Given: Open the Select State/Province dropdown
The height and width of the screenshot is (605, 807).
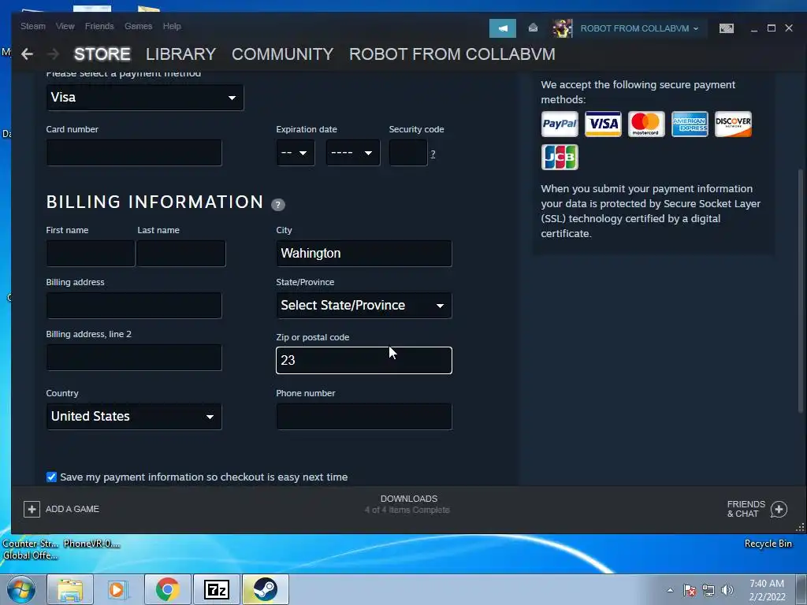Looking at the screenshot, I should 364,306.
